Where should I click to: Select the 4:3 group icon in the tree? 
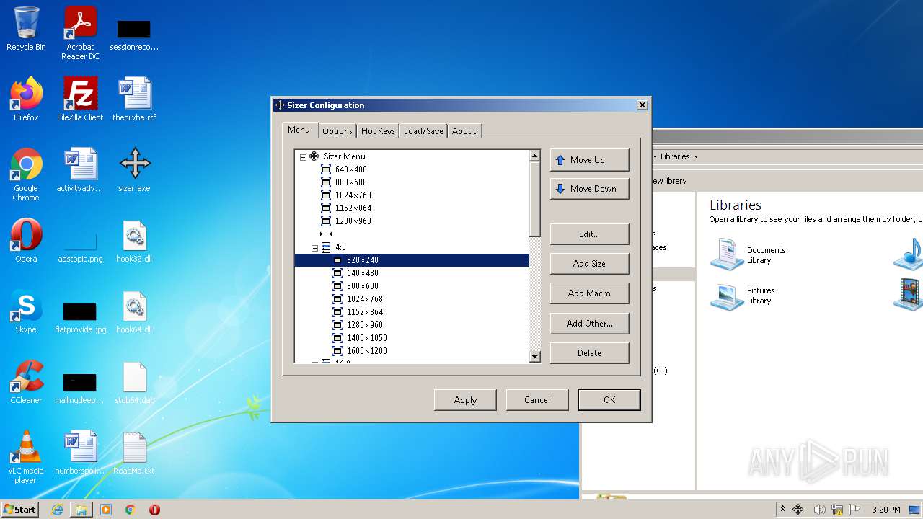pos(326,247)
